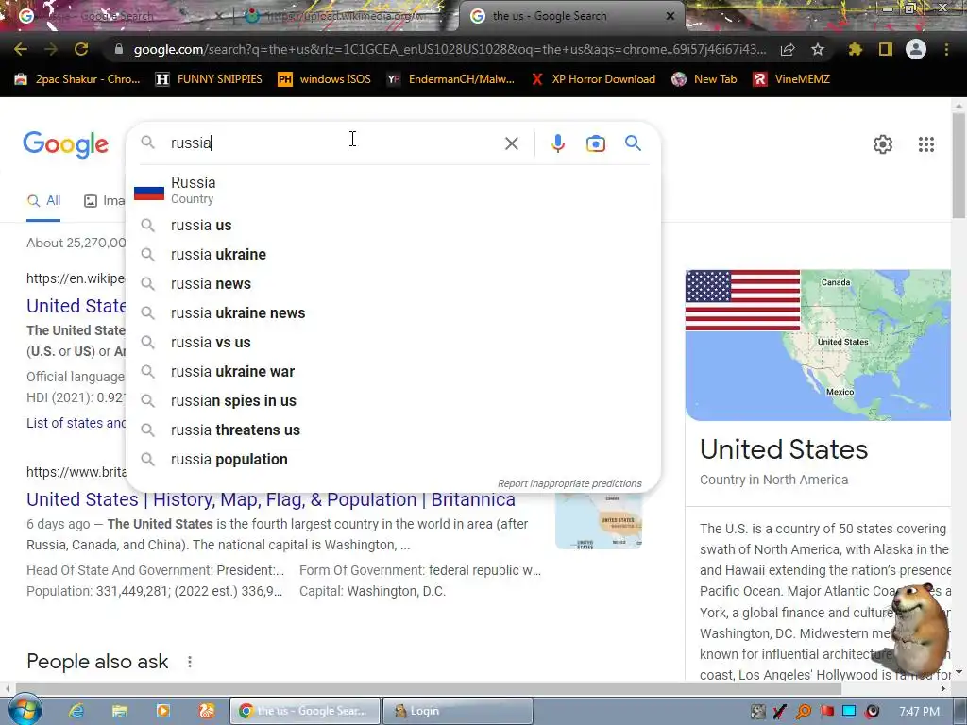Toggle the browser side panel icon
The width and height of the screenshot is (967, 725).
tap(886, 49)
